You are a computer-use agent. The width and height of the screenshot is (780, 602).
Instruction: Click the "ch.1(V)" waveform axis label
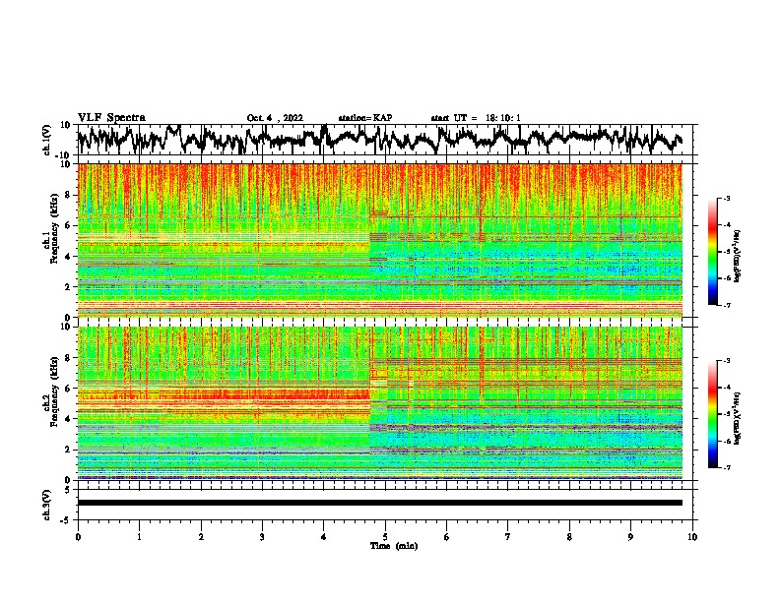point(46,140)
